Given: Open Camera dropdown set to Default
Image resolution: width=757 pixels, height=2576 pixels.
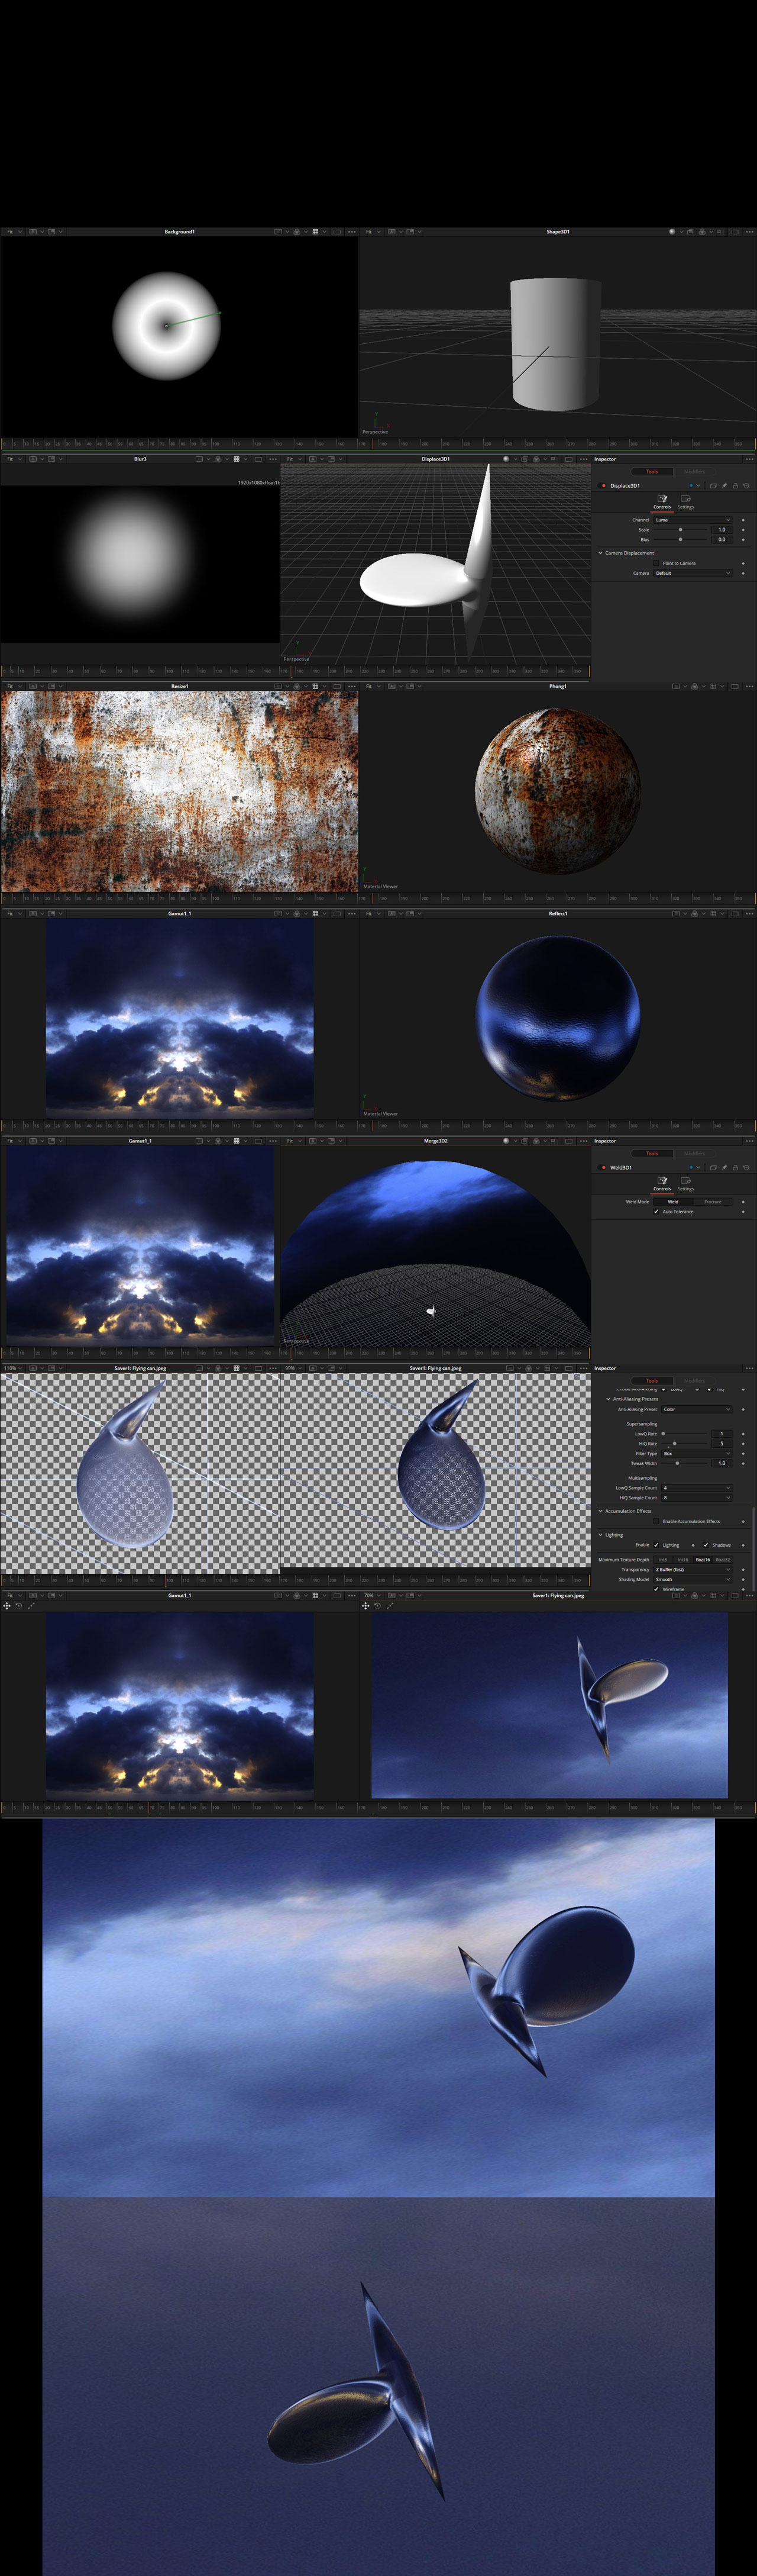Looking at the screenshot, I should (x=693, y=573).
